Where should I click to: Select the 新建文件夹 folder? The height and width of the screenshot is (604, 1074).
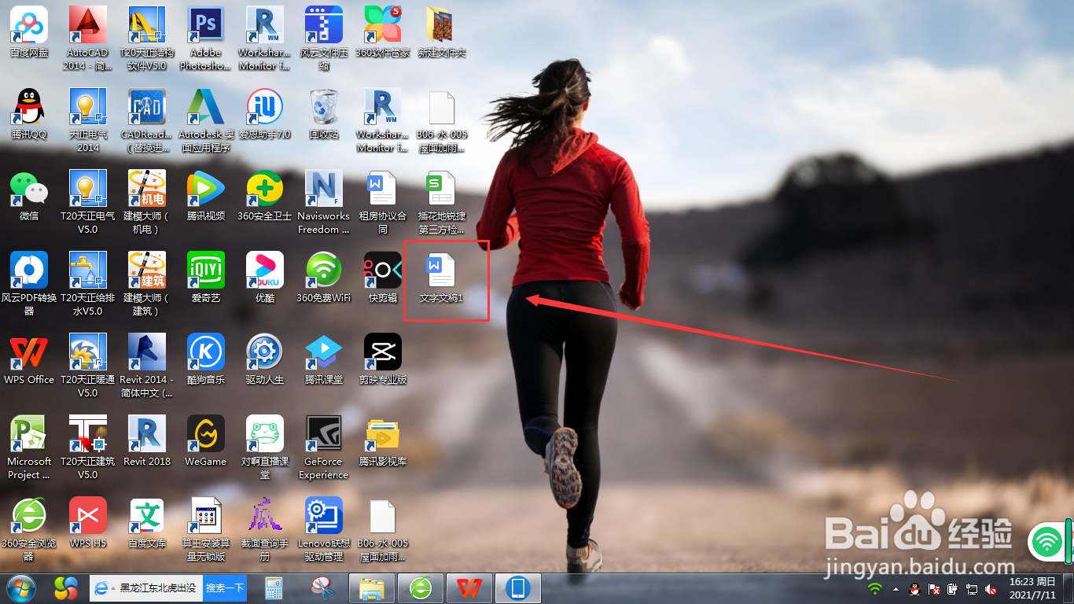point(442,32)
